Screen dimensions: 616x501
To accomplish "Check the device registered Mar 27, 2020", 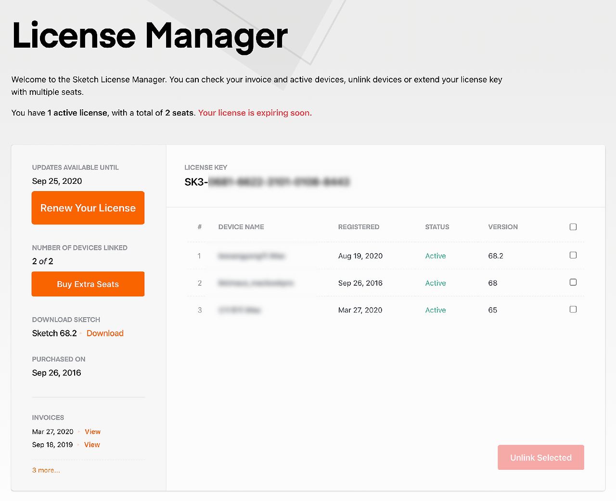I will [x=573, y=309].
